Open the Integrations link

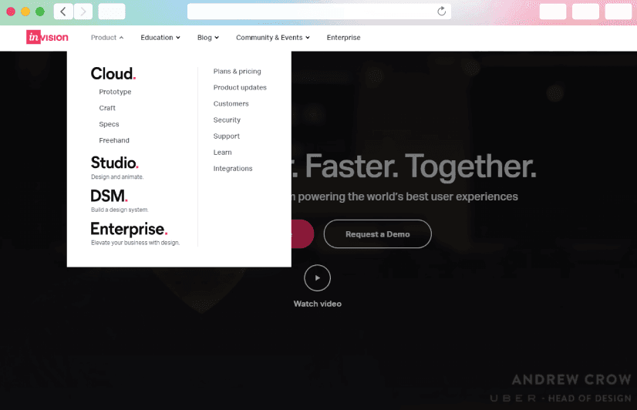(233, 169)
